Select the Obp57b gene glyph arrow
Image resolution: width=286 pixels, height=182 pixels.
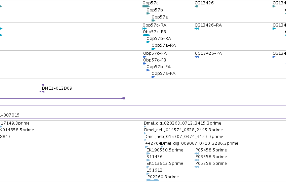click(148, 13)
